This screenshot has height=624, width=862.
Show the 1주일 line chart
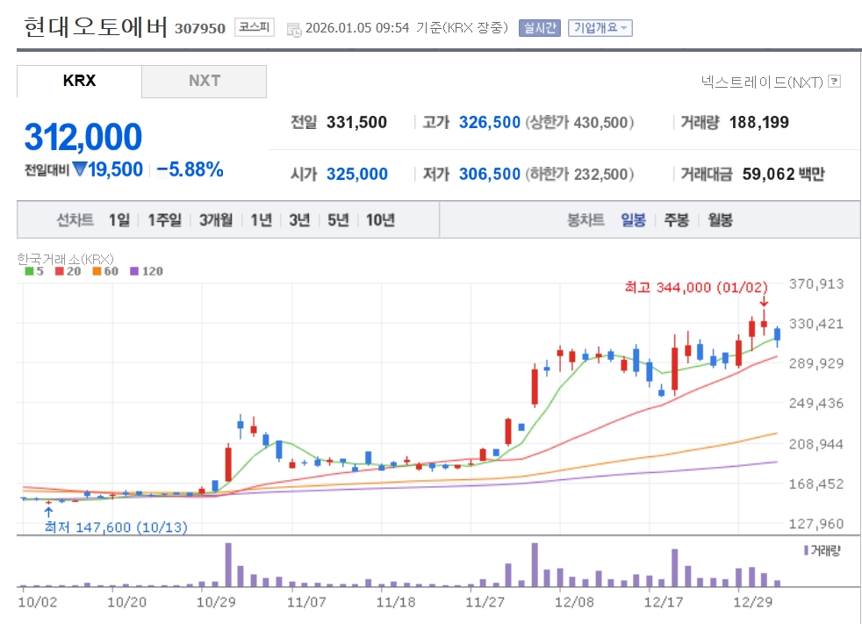tap(164, 220)
